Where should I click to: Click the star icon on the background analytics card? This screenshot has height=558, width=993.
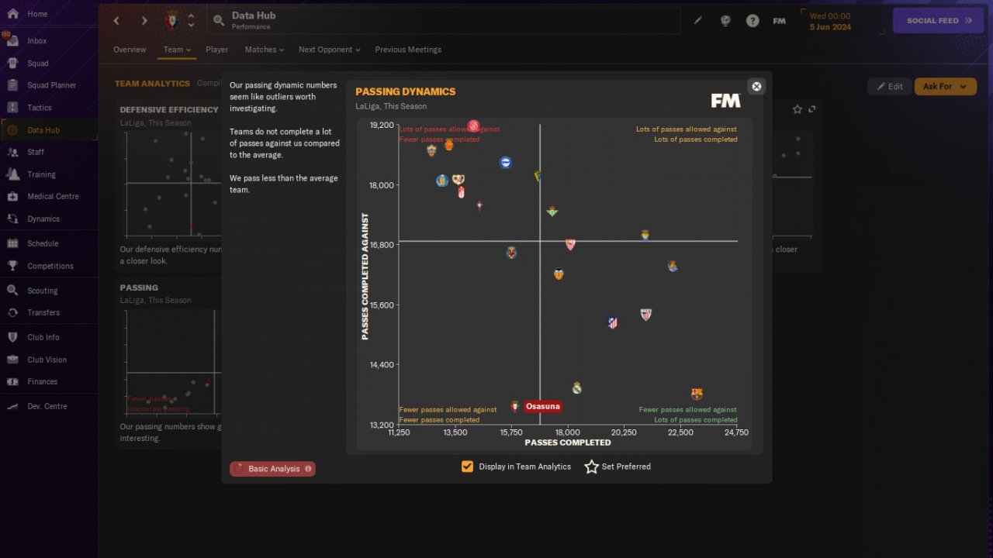click(798, 109)
